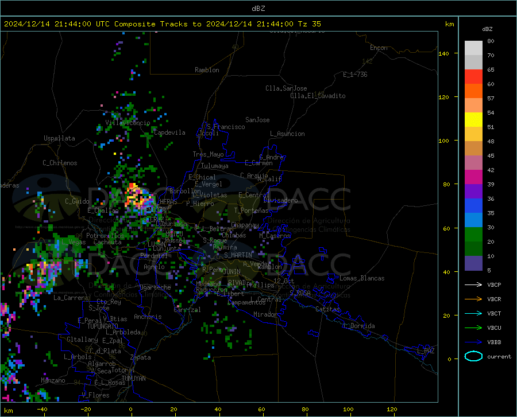Click the -40 tick on the bottom axis
Screen dimensions: 517x417
point(42,409)
